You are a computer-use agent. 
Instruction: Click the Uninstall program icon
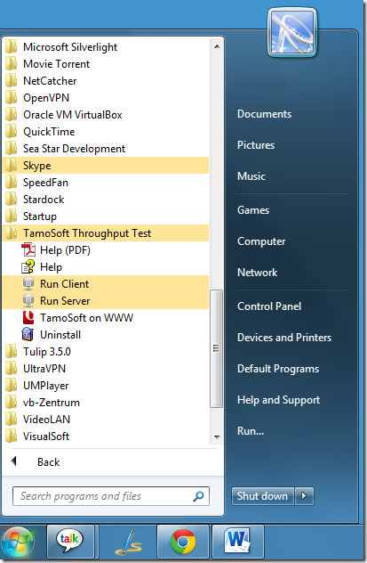pyautogui.click(x=28, y=334)
